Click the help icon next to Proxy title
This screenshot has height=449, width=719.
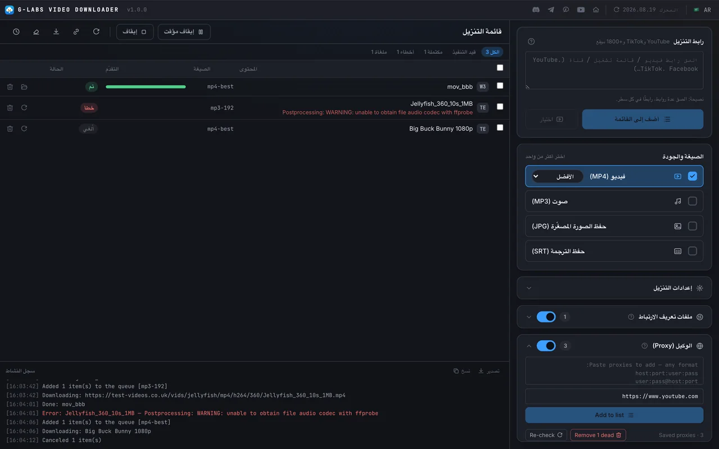[645, 346]
